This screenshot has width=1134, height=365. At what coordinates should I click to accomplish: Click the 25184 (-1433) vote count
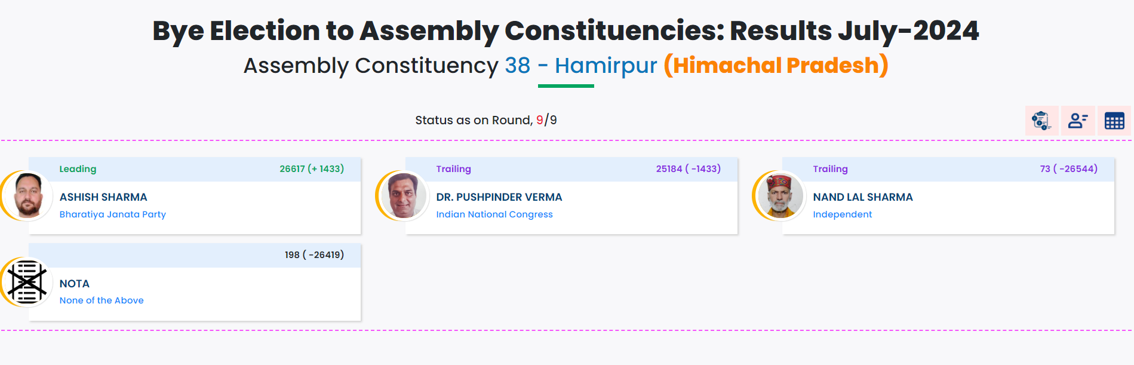(x=688, y=169)
